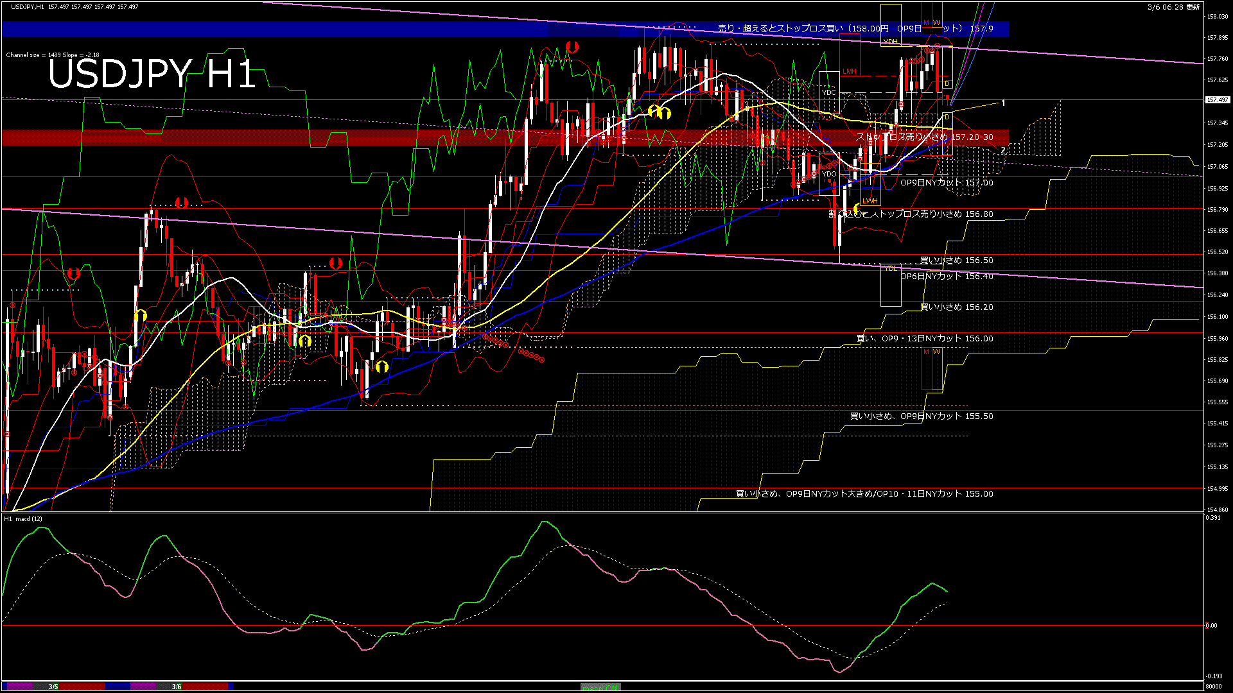Click the OP9日NYカット 157.00 label
The image size is (1233, 693).
pyautogui.click(x=946, y=183)
